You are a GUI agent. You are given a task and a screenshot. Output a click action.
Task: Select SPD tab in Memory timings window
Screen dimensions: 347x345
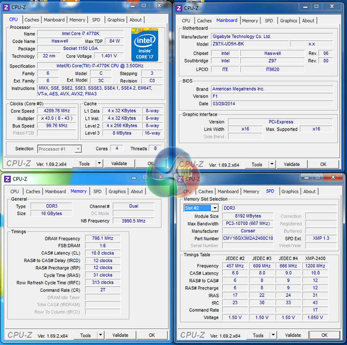97,191
